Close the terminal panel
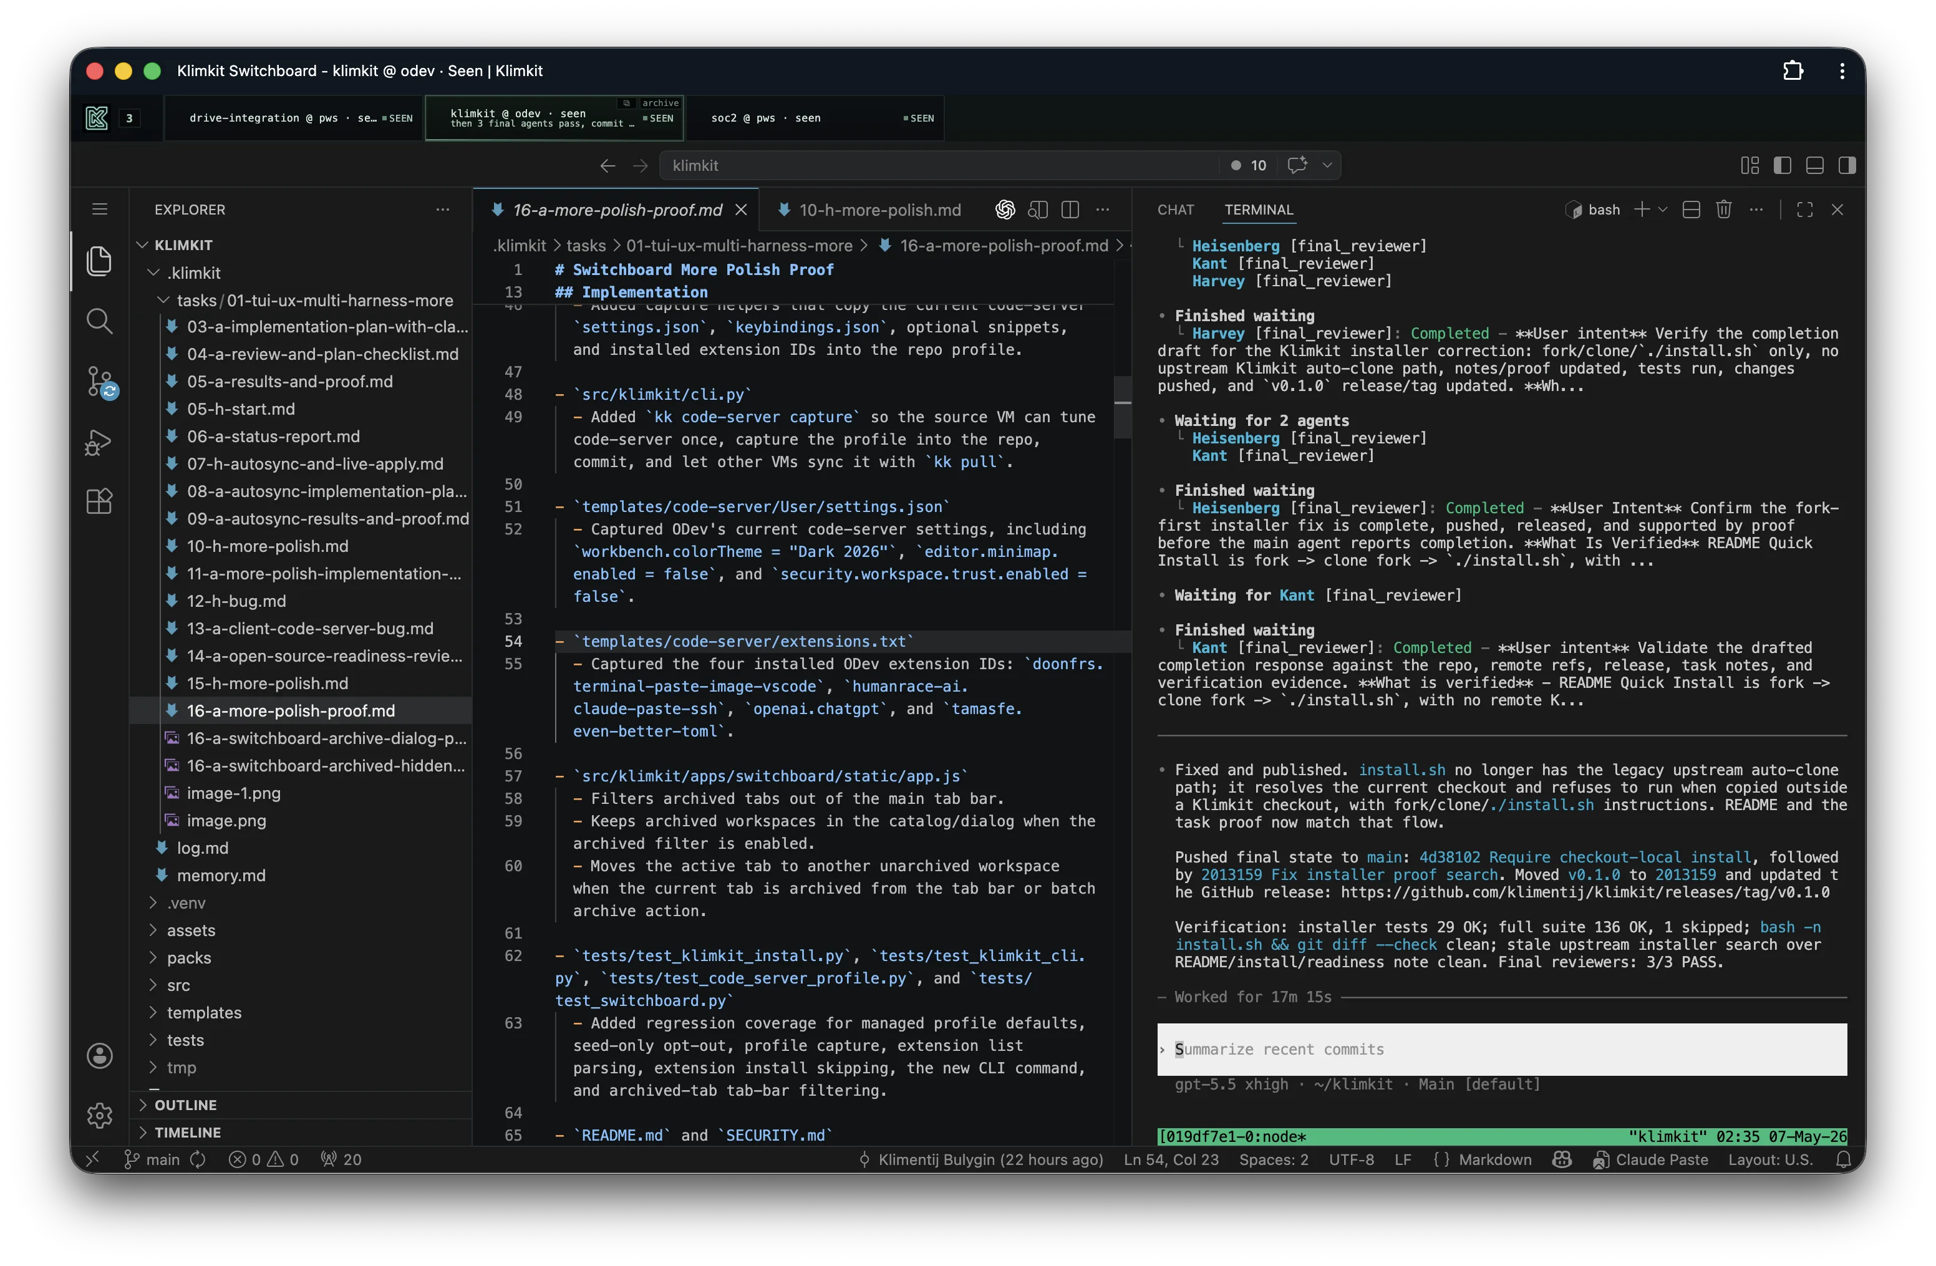 pos(1837,210)
